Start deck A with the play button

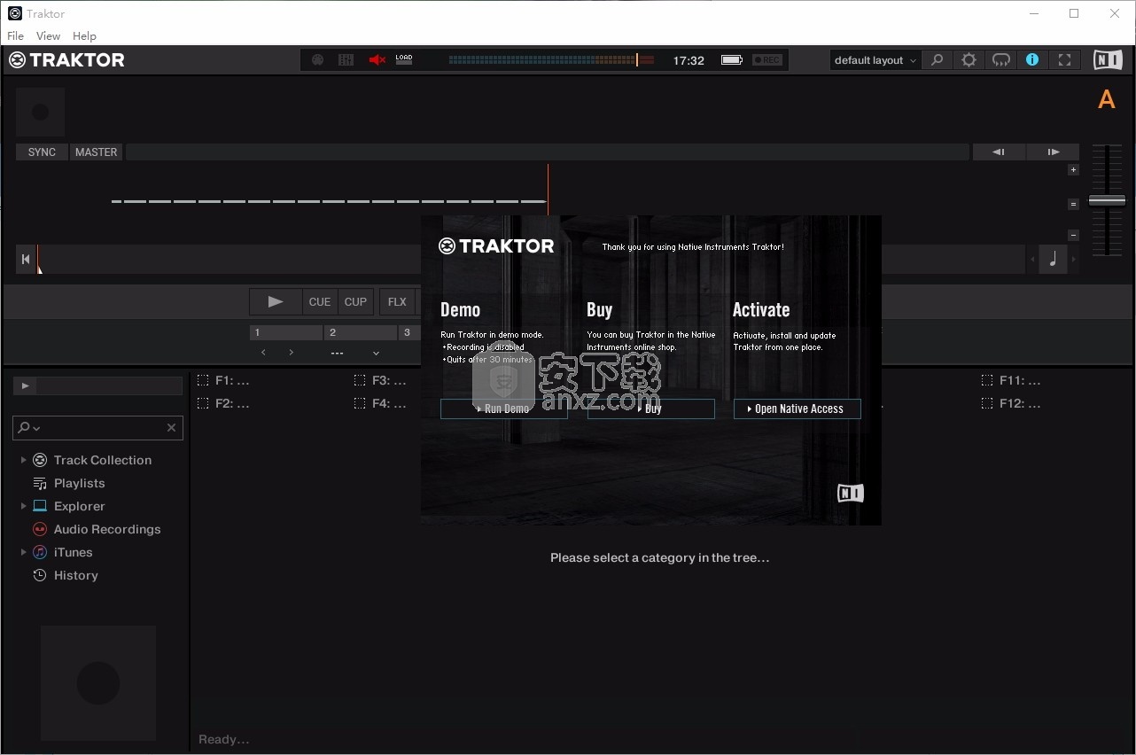(x=276, y=302)
